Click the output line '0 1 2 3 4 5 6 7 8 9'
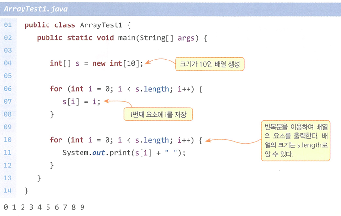 44,207
